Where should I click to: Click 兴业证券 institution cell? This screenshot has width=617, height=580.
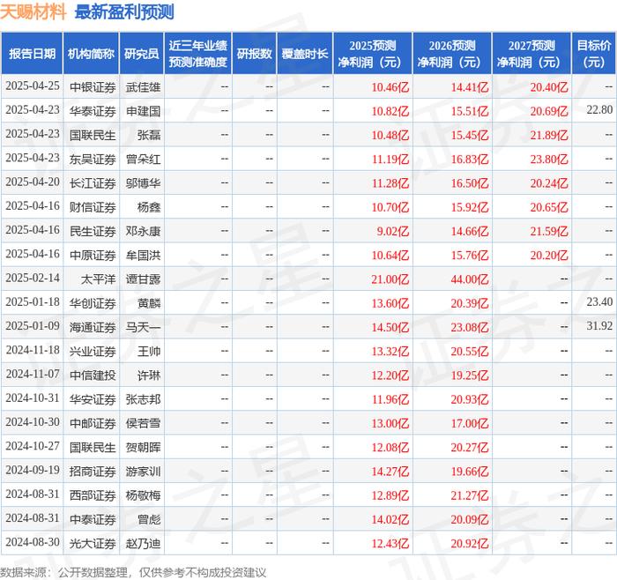pos(93,351)
